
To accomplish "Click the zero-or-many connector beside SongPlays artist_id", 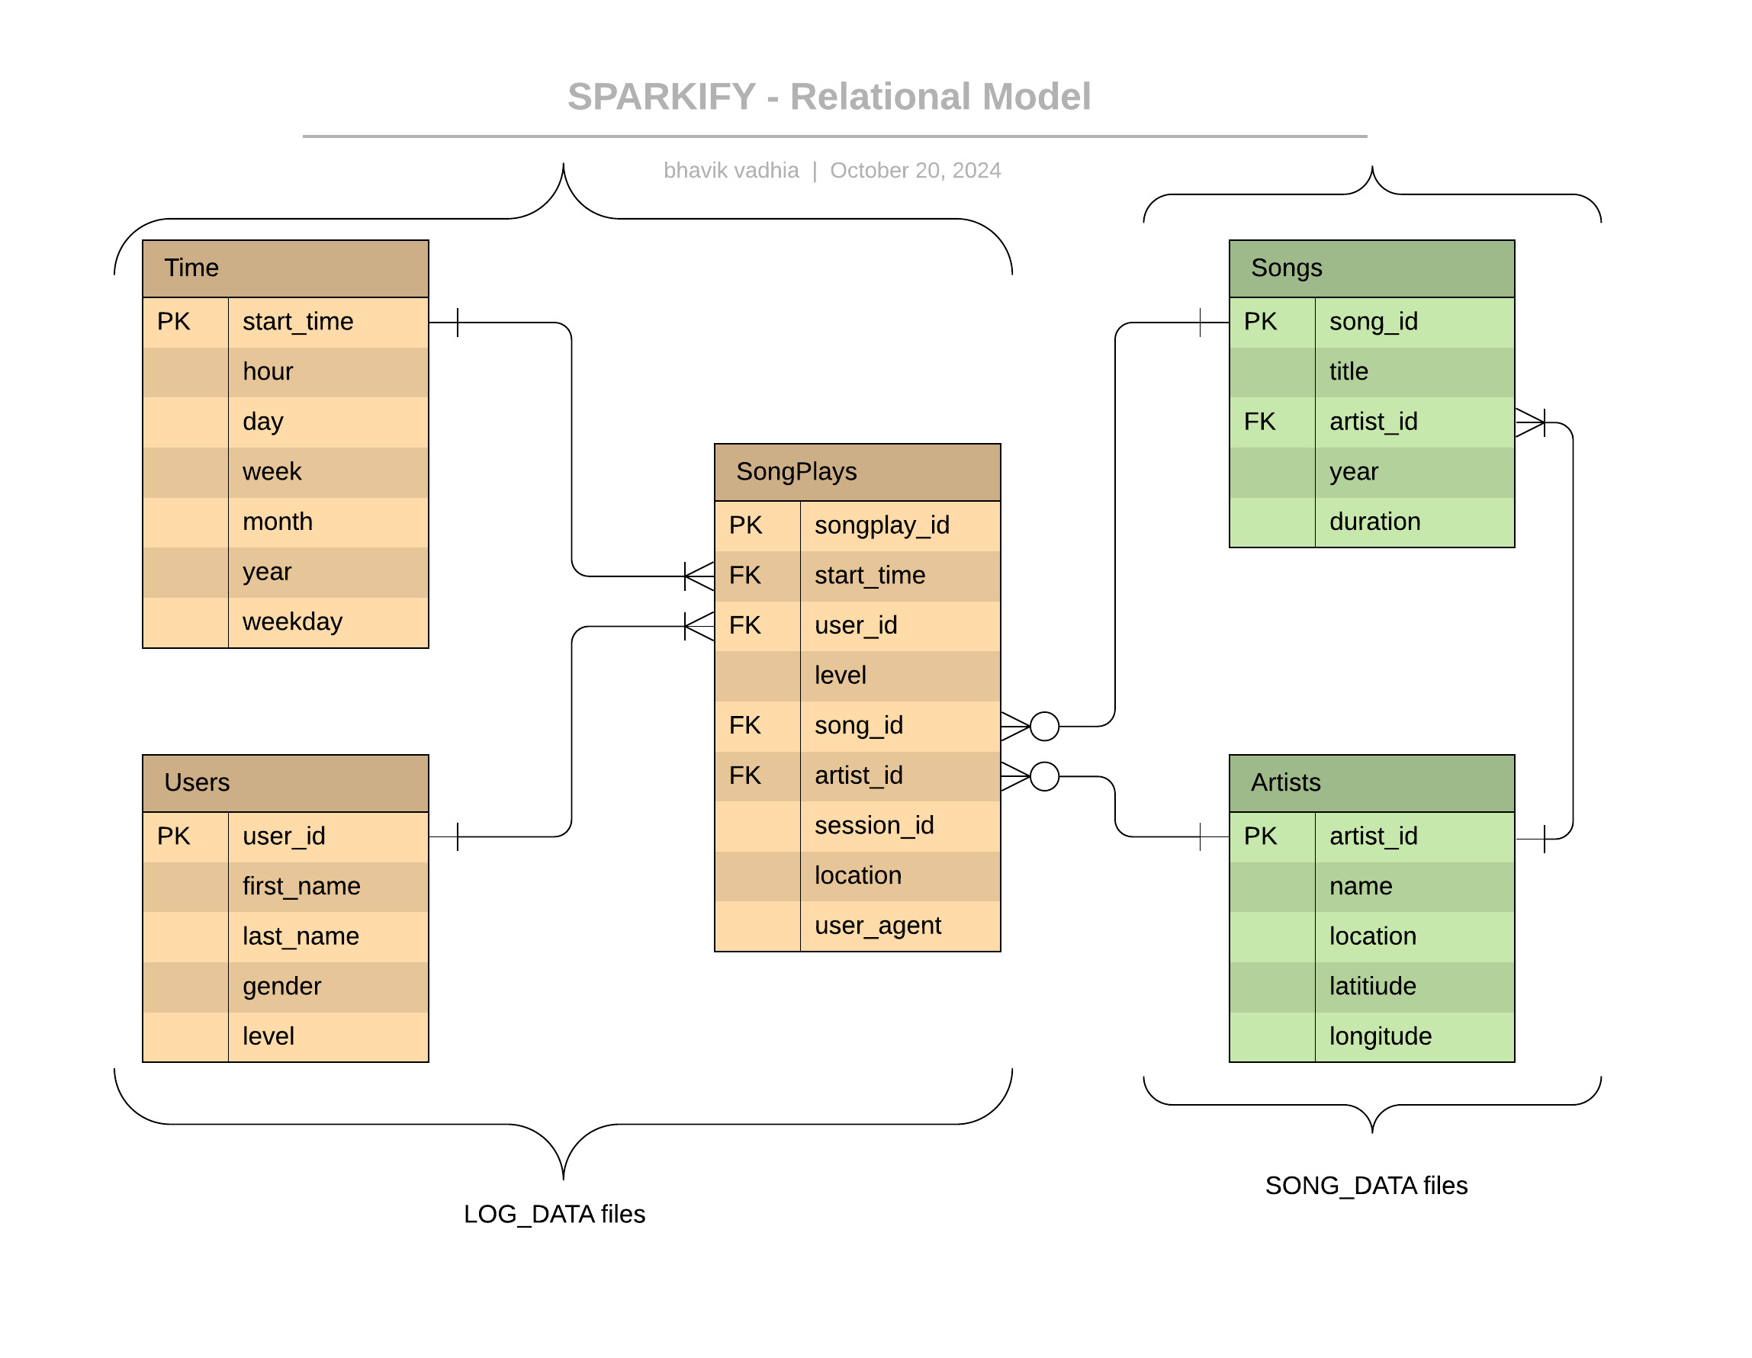I will (1030, 776).
